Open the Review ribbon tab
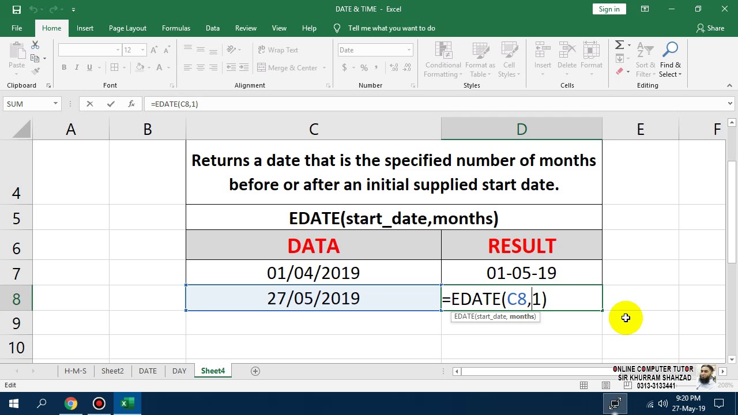Image resolution: width=738 pixels, height=415 pixels. click(x=246, y=28)
